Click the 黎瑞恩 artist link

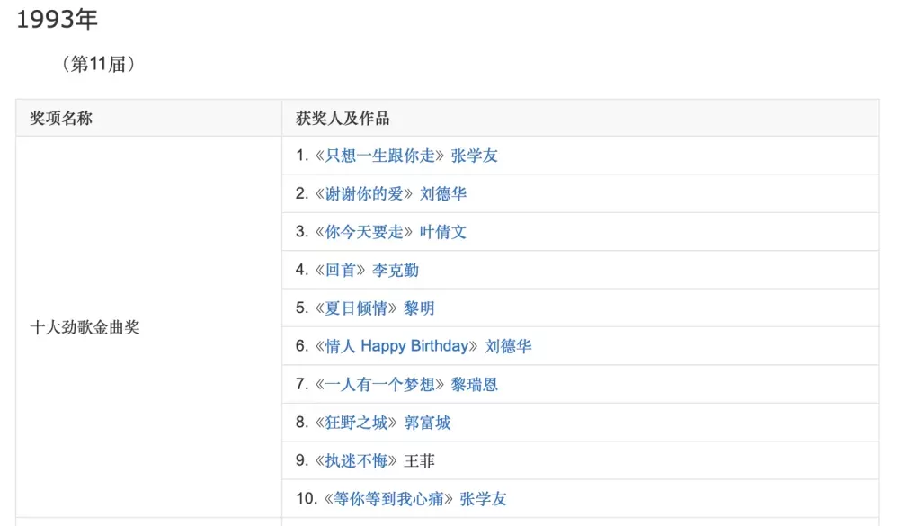point(474,384)
